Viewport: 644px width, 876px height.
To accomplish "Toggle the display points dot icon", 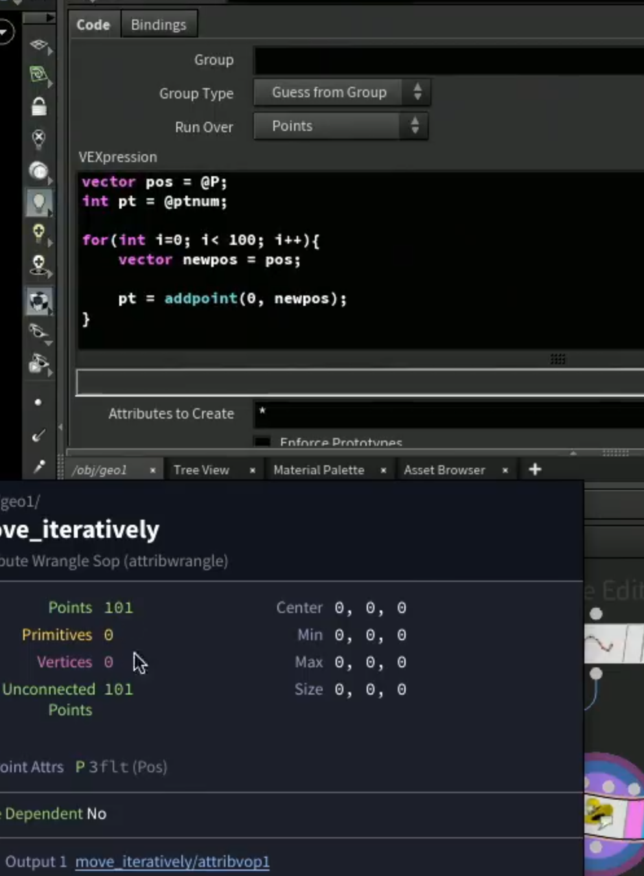I will point(38,402).
